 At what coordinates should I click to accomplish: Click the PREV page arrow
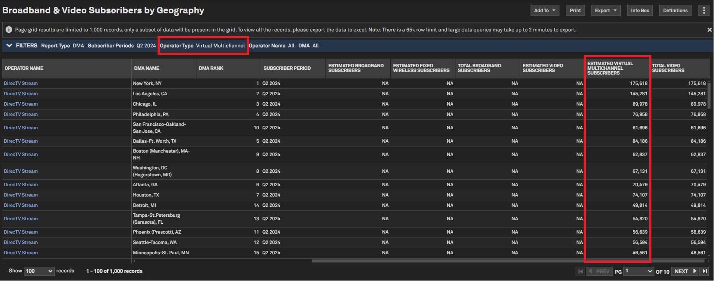[x=598, y=271]
